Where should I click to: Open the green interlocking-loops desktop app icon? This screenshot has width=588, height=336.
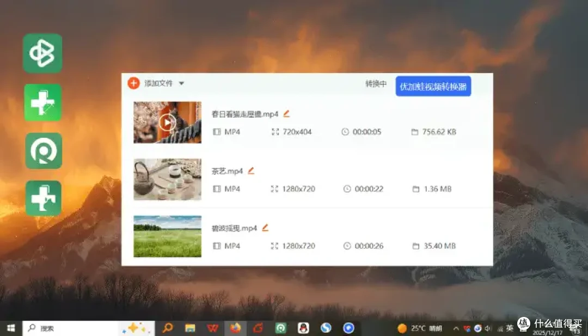coord(42,53)
